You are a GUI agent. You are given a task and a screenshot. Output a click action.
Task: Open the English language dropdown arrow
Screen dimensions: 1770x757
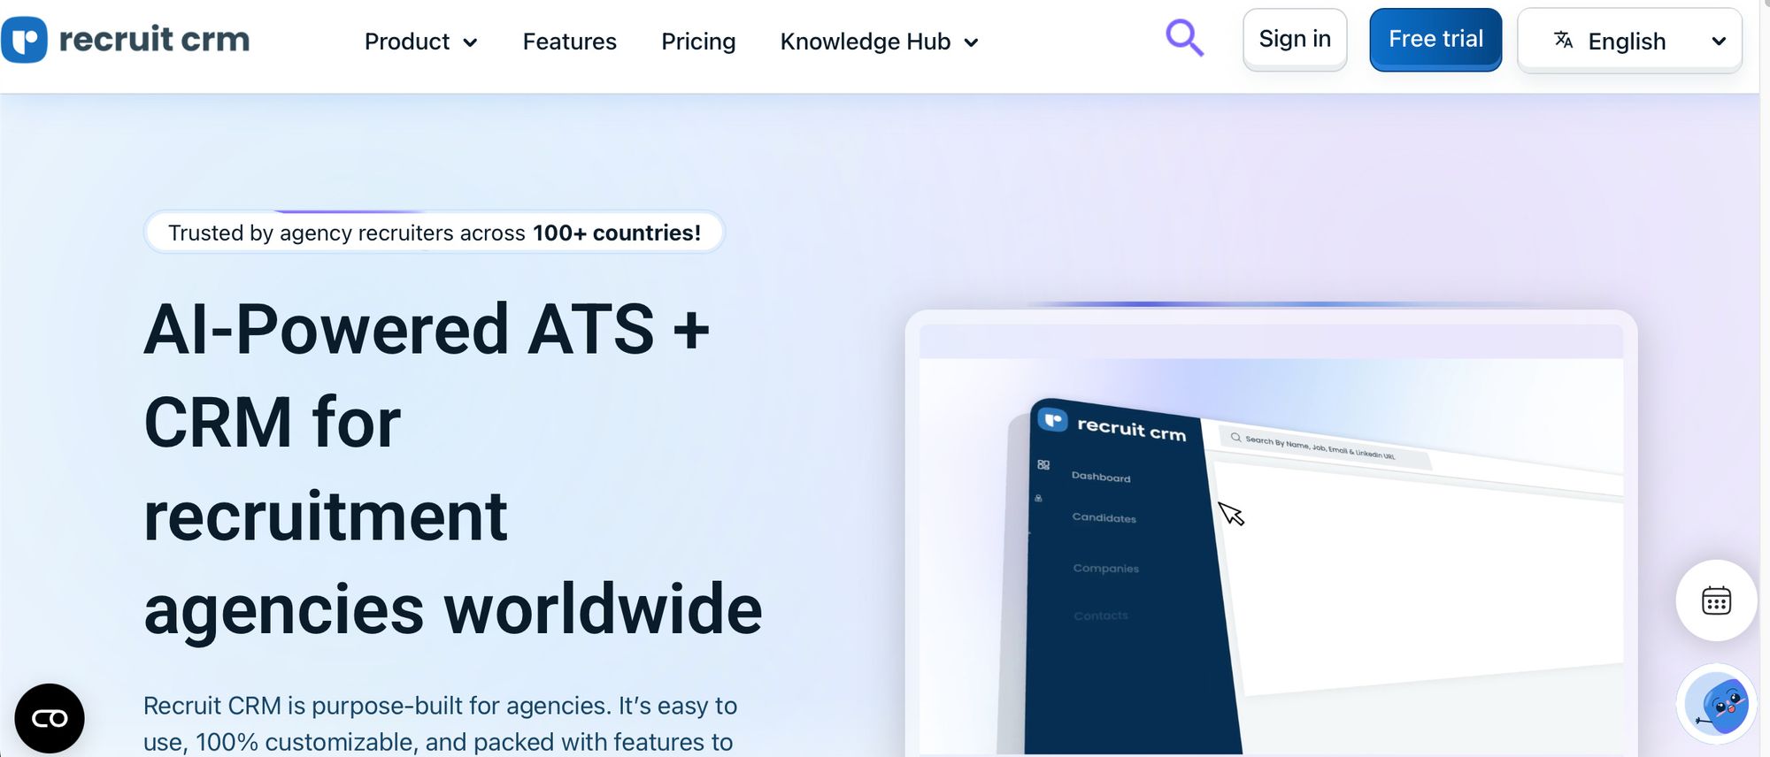coord(1719,42)
